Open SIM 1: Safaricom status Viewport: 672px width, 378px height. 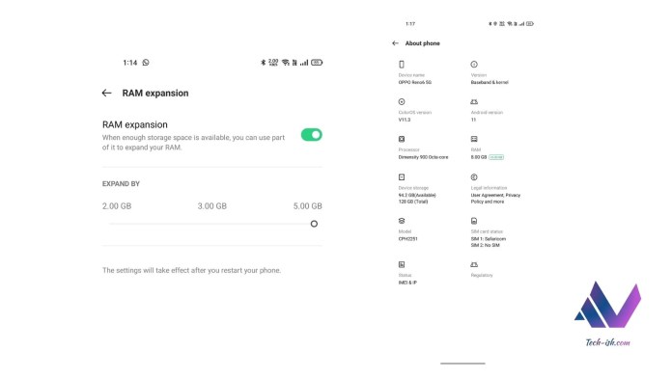click(x=489, y=239)
